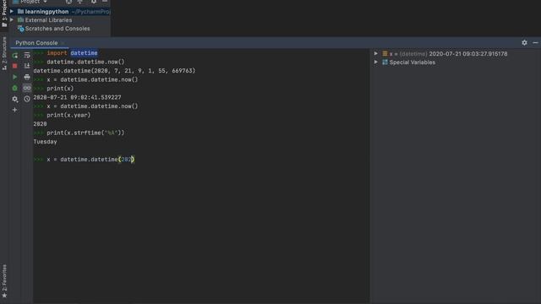Execute the current statement with green arrow
The height and width of the screenshot is (304, 541).
pyautogui.click(x=15, y=77)
